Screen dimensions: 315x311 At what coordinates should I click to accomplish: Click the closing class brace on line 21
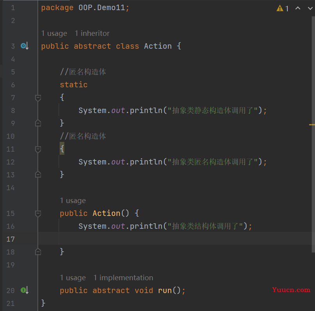43,303
